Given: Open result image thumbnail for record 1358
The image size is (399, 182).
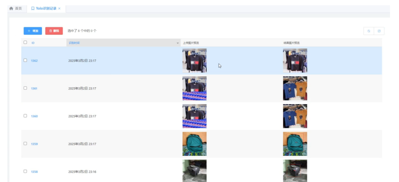Looking at the screenshot, I should [x=295, y=171].
